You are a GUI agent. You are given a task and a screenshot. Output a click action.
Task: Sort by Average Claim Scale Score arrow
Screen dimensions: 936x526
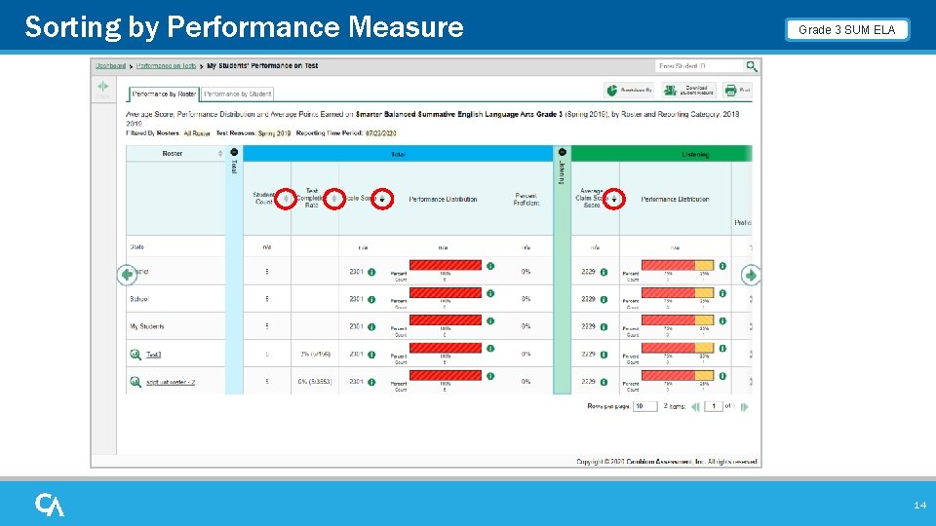613,199
